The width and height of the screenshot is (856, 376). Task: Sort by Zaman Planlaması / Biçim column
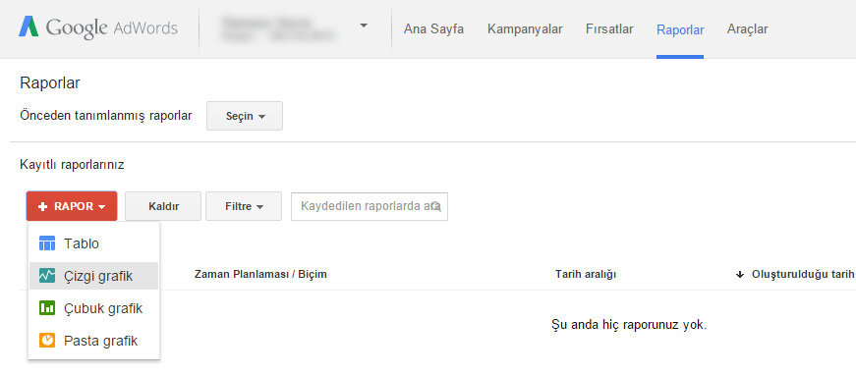tap(260, 274)
